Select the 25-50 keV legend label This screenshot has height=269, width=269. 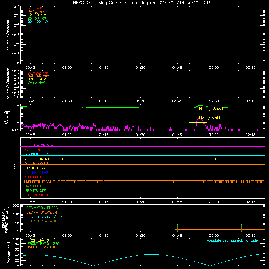coord(37,18)
